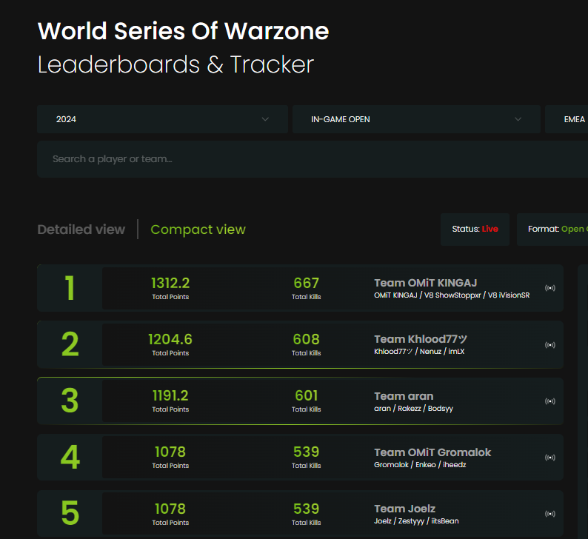Click the 1191.2 Total Points value
The image size is (588, 539).
[170, 395]
